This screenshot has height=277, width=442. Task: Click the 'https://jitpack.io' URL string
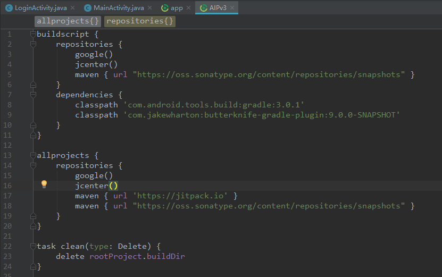(x=180, y=196)
